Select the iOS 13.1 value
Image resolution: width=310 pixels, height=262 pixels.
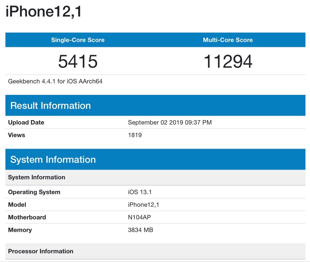[x=138, y=192]
